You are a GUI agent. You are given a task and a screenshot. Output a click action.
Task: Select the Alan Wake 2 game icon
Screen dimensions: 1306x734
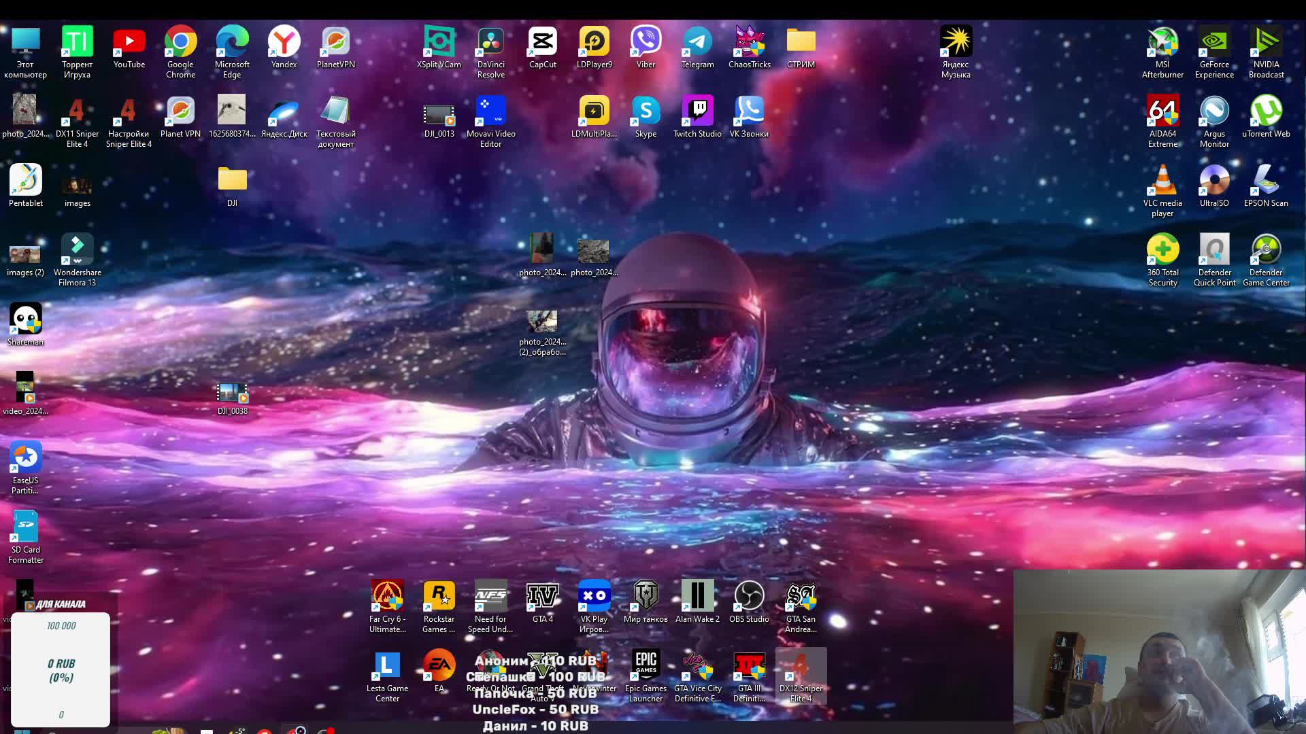click(697, 597)
